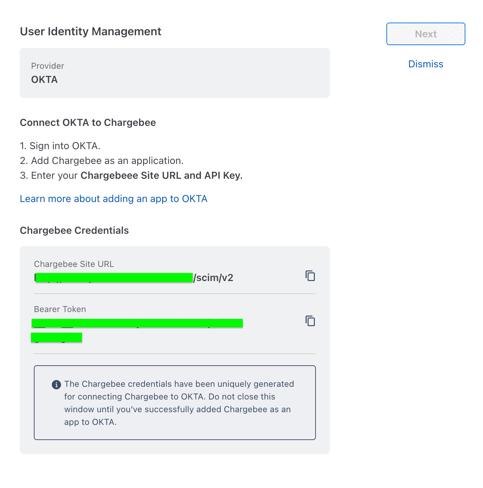
Task: Select the redacted Site URL value
Action: pyautogui.click(x=114, y=278)
